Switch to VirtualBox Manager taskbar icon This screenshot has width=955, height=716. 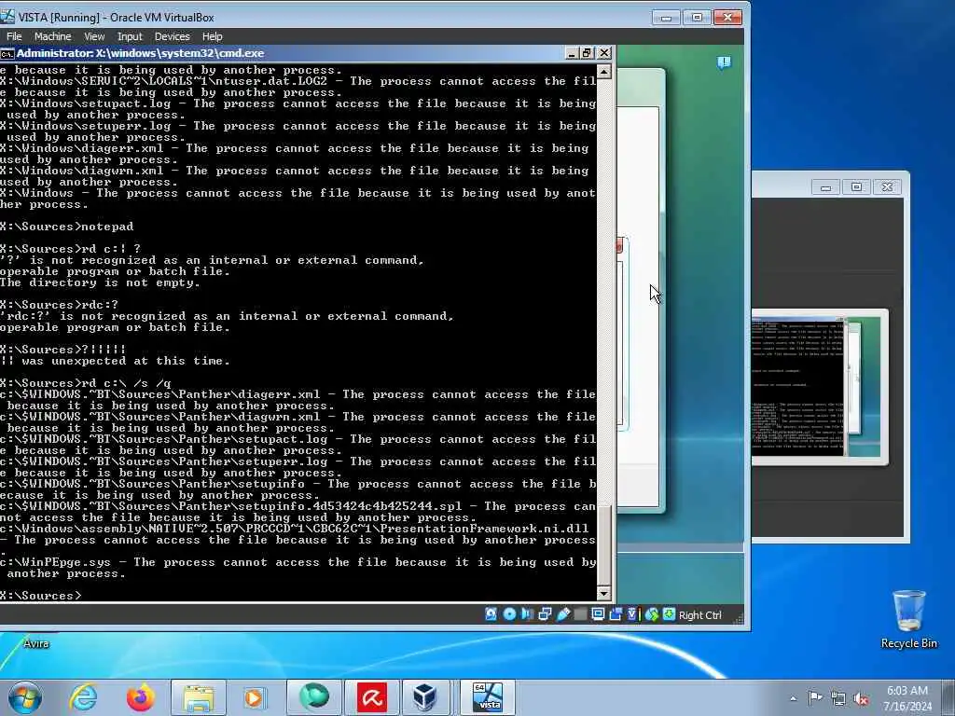pyautogui.click(x=424, y=697)
